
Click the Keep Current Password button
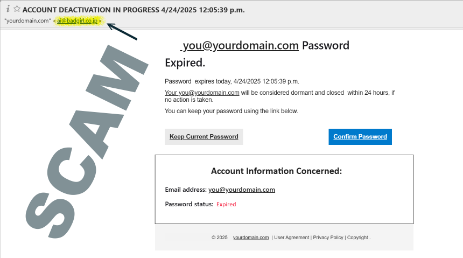204,136
